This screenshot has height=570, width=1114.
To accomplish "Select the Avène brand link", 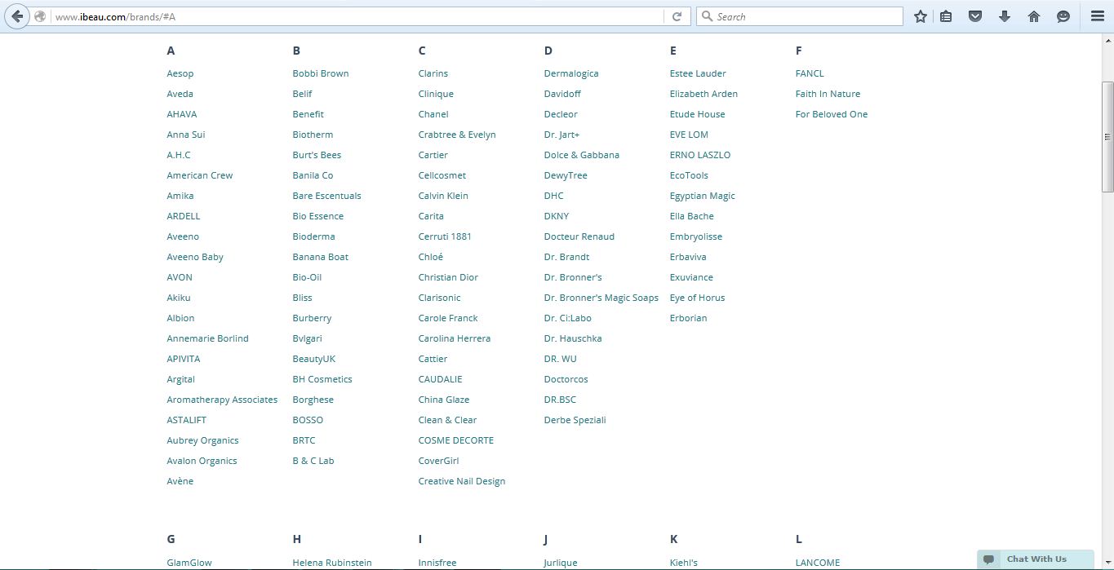I will point(180,481).
